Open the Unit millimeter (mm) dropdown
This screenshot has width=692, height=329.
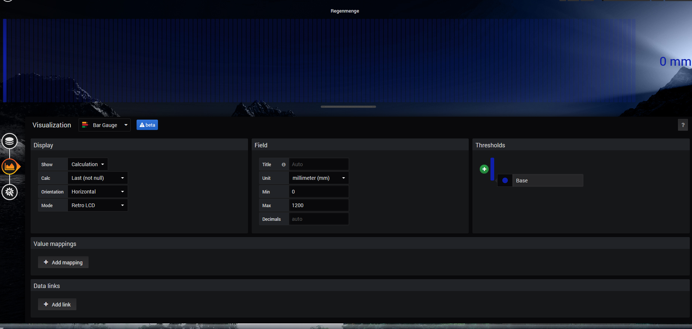319,178
